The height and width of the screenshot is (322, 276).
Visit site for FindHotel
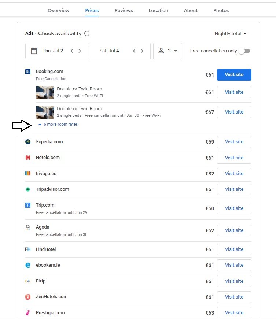click(x=234, y=249)
